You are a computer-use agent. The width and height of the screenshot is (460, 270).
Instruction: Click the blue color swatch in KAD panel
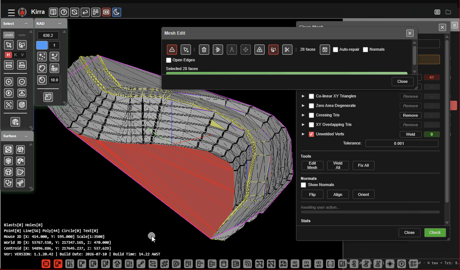click(x=42, y=46)
